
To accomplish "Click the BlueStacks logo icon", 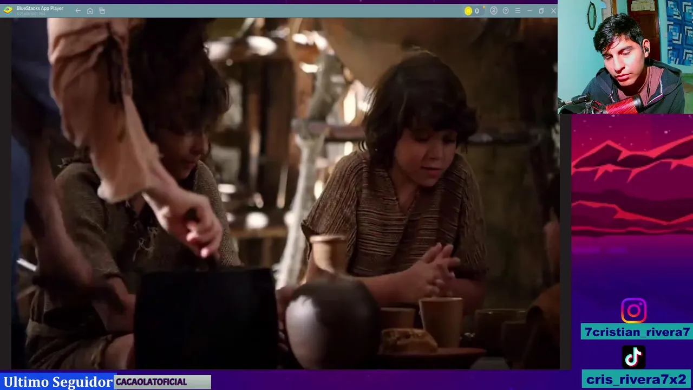I will click(x=8, y=10).
